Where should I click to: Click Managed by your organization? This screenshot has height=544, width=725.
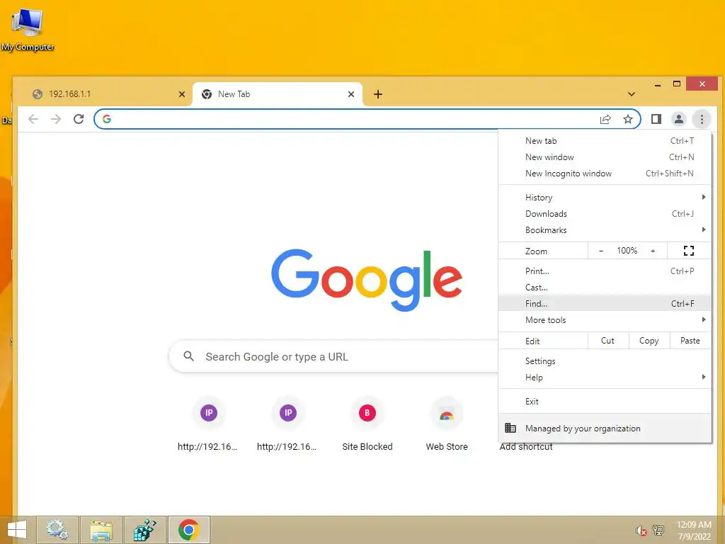point(605,429)
